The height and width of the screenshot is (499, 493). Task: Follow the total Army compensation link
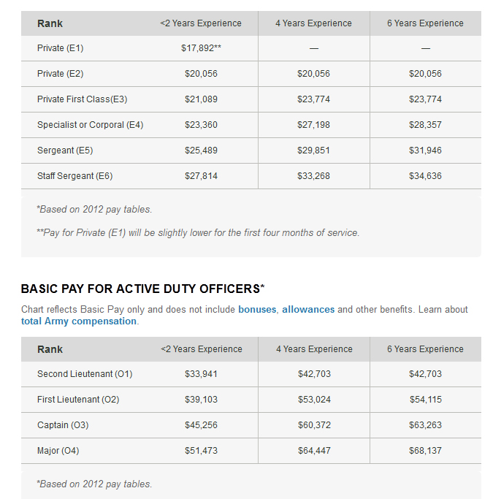[x=79, y=321]
